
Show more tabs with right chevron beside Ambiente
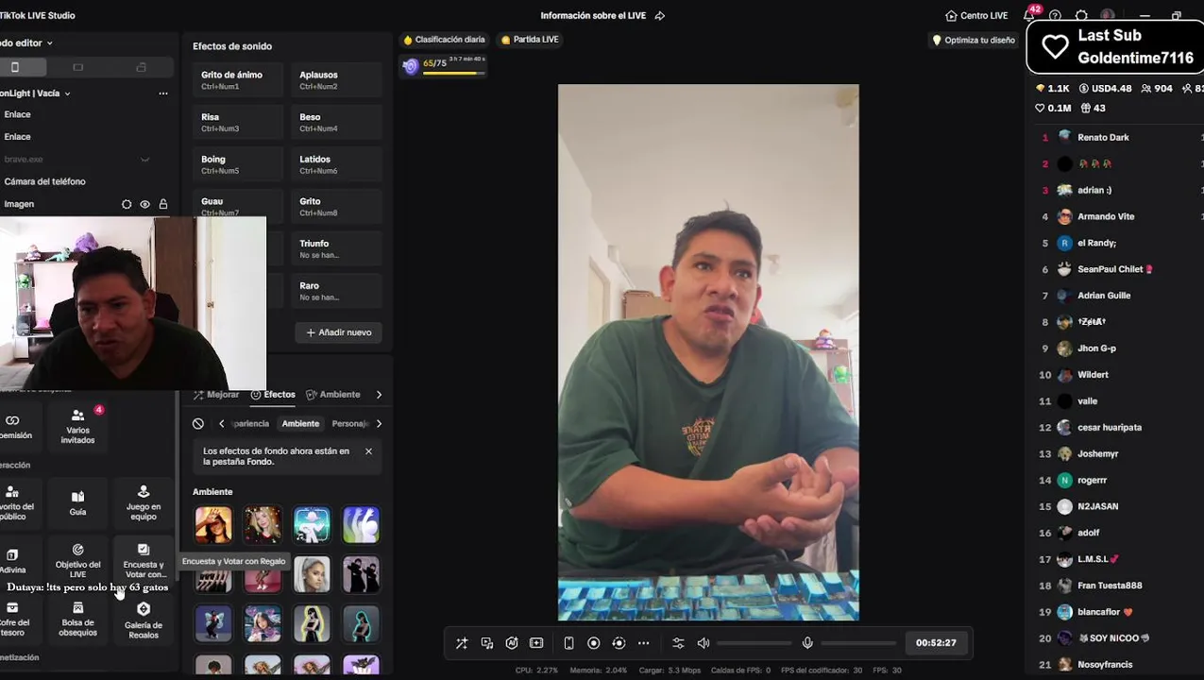pos(379,395)
